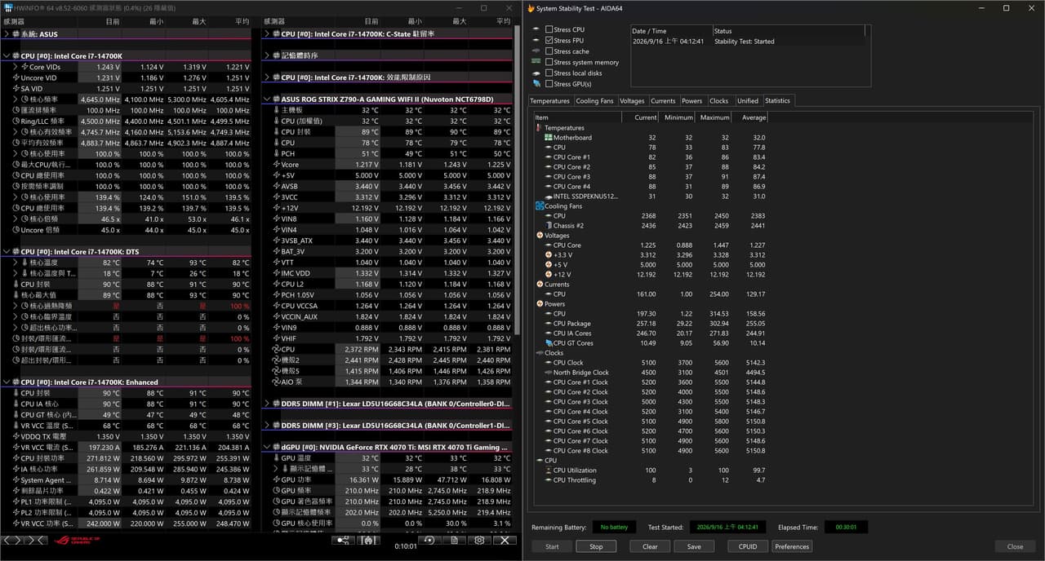1045x561 pixels.
Task: Open the CPUID button in AIDA64
Action: (748, 546)
